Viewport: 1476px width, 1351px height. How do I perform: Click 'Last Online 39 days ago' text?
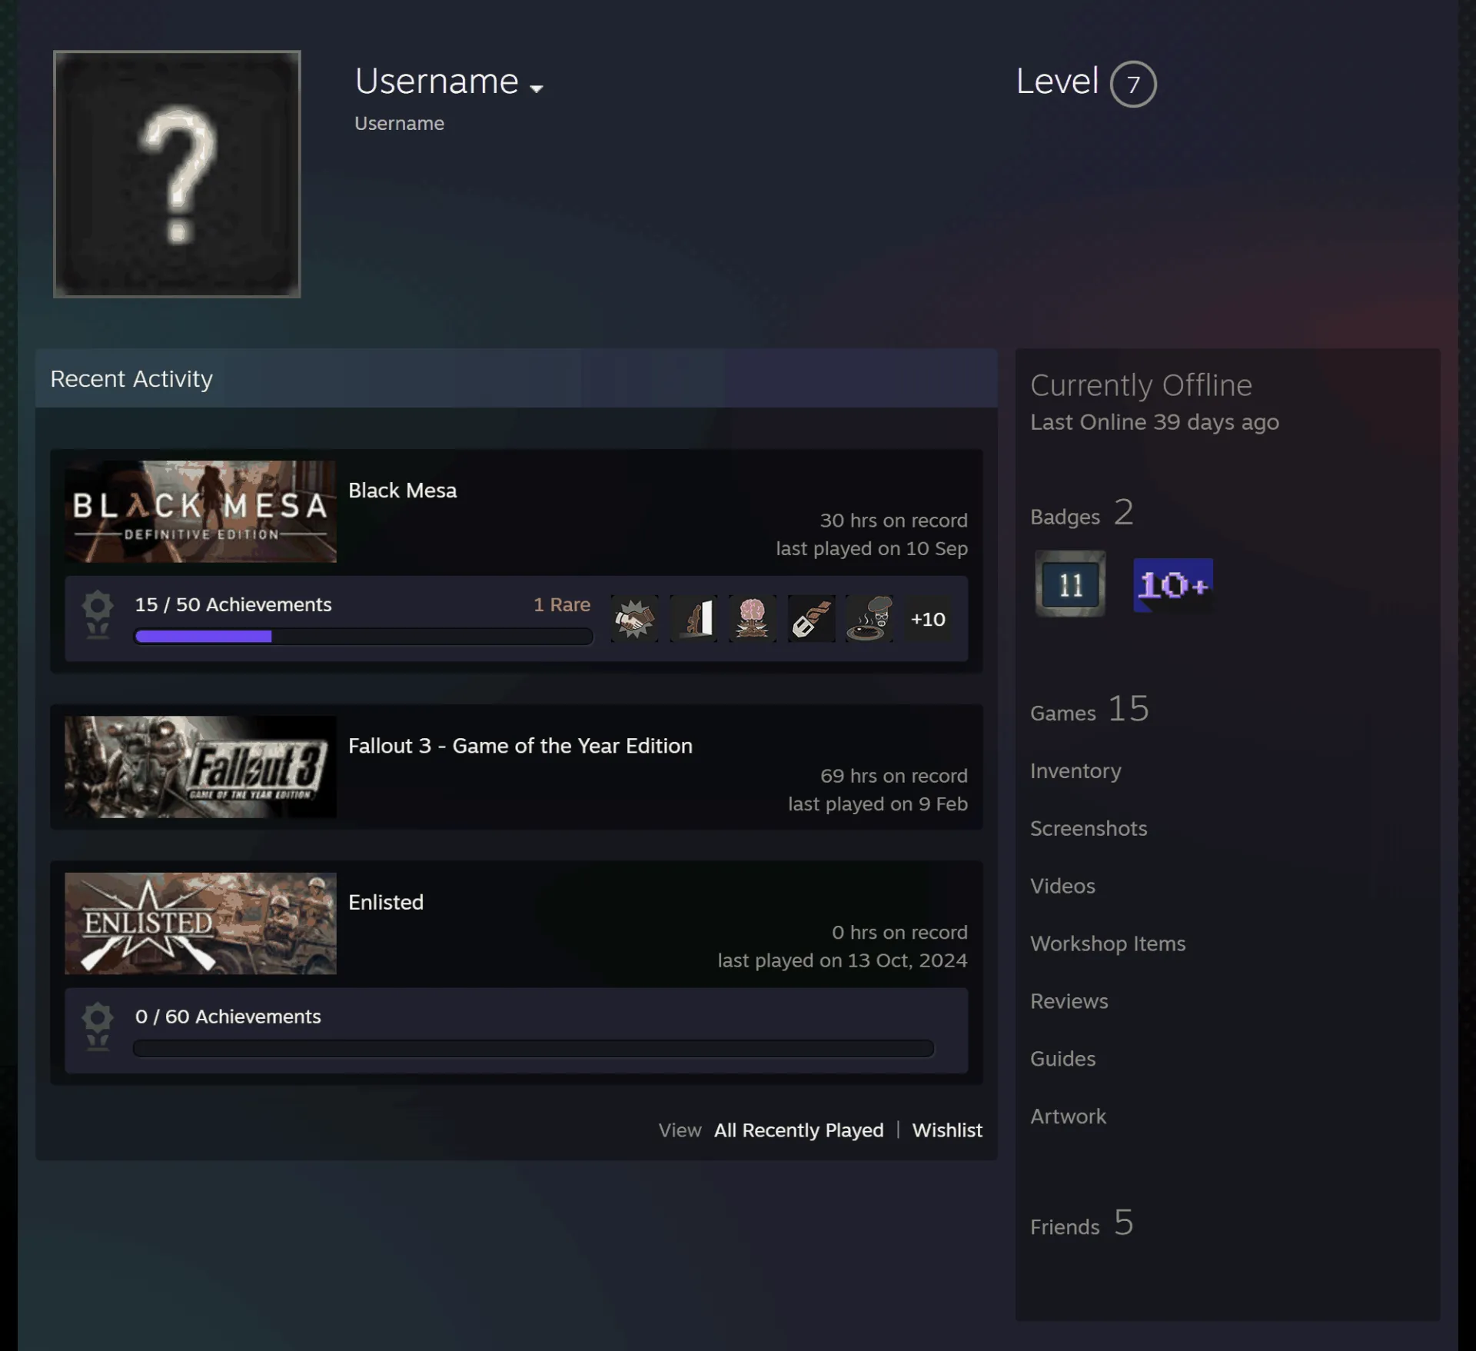(1155, 423)
